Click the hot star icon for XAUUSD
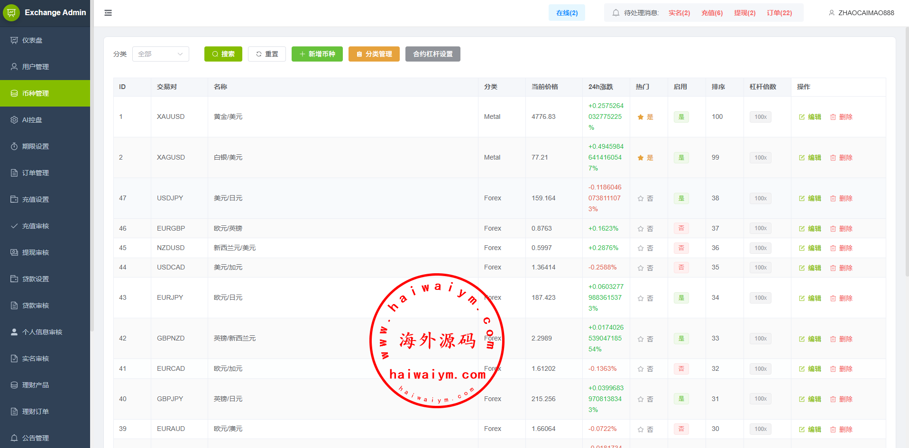909x448 pixels. 641,117
